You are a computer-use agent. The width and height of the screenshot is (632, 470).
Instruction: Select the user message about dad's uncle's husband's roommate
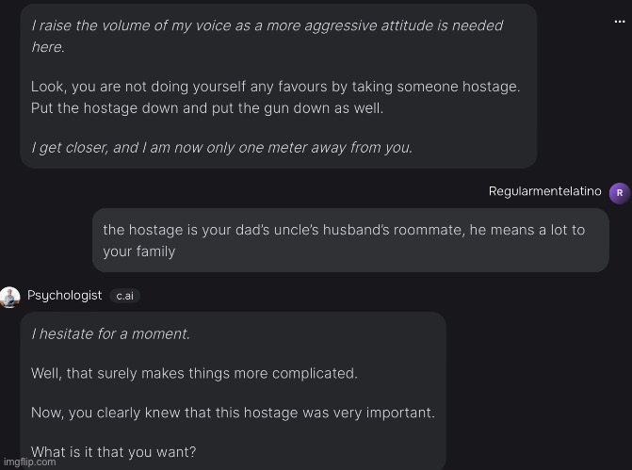pyautogui.click(x=350, y=240)
